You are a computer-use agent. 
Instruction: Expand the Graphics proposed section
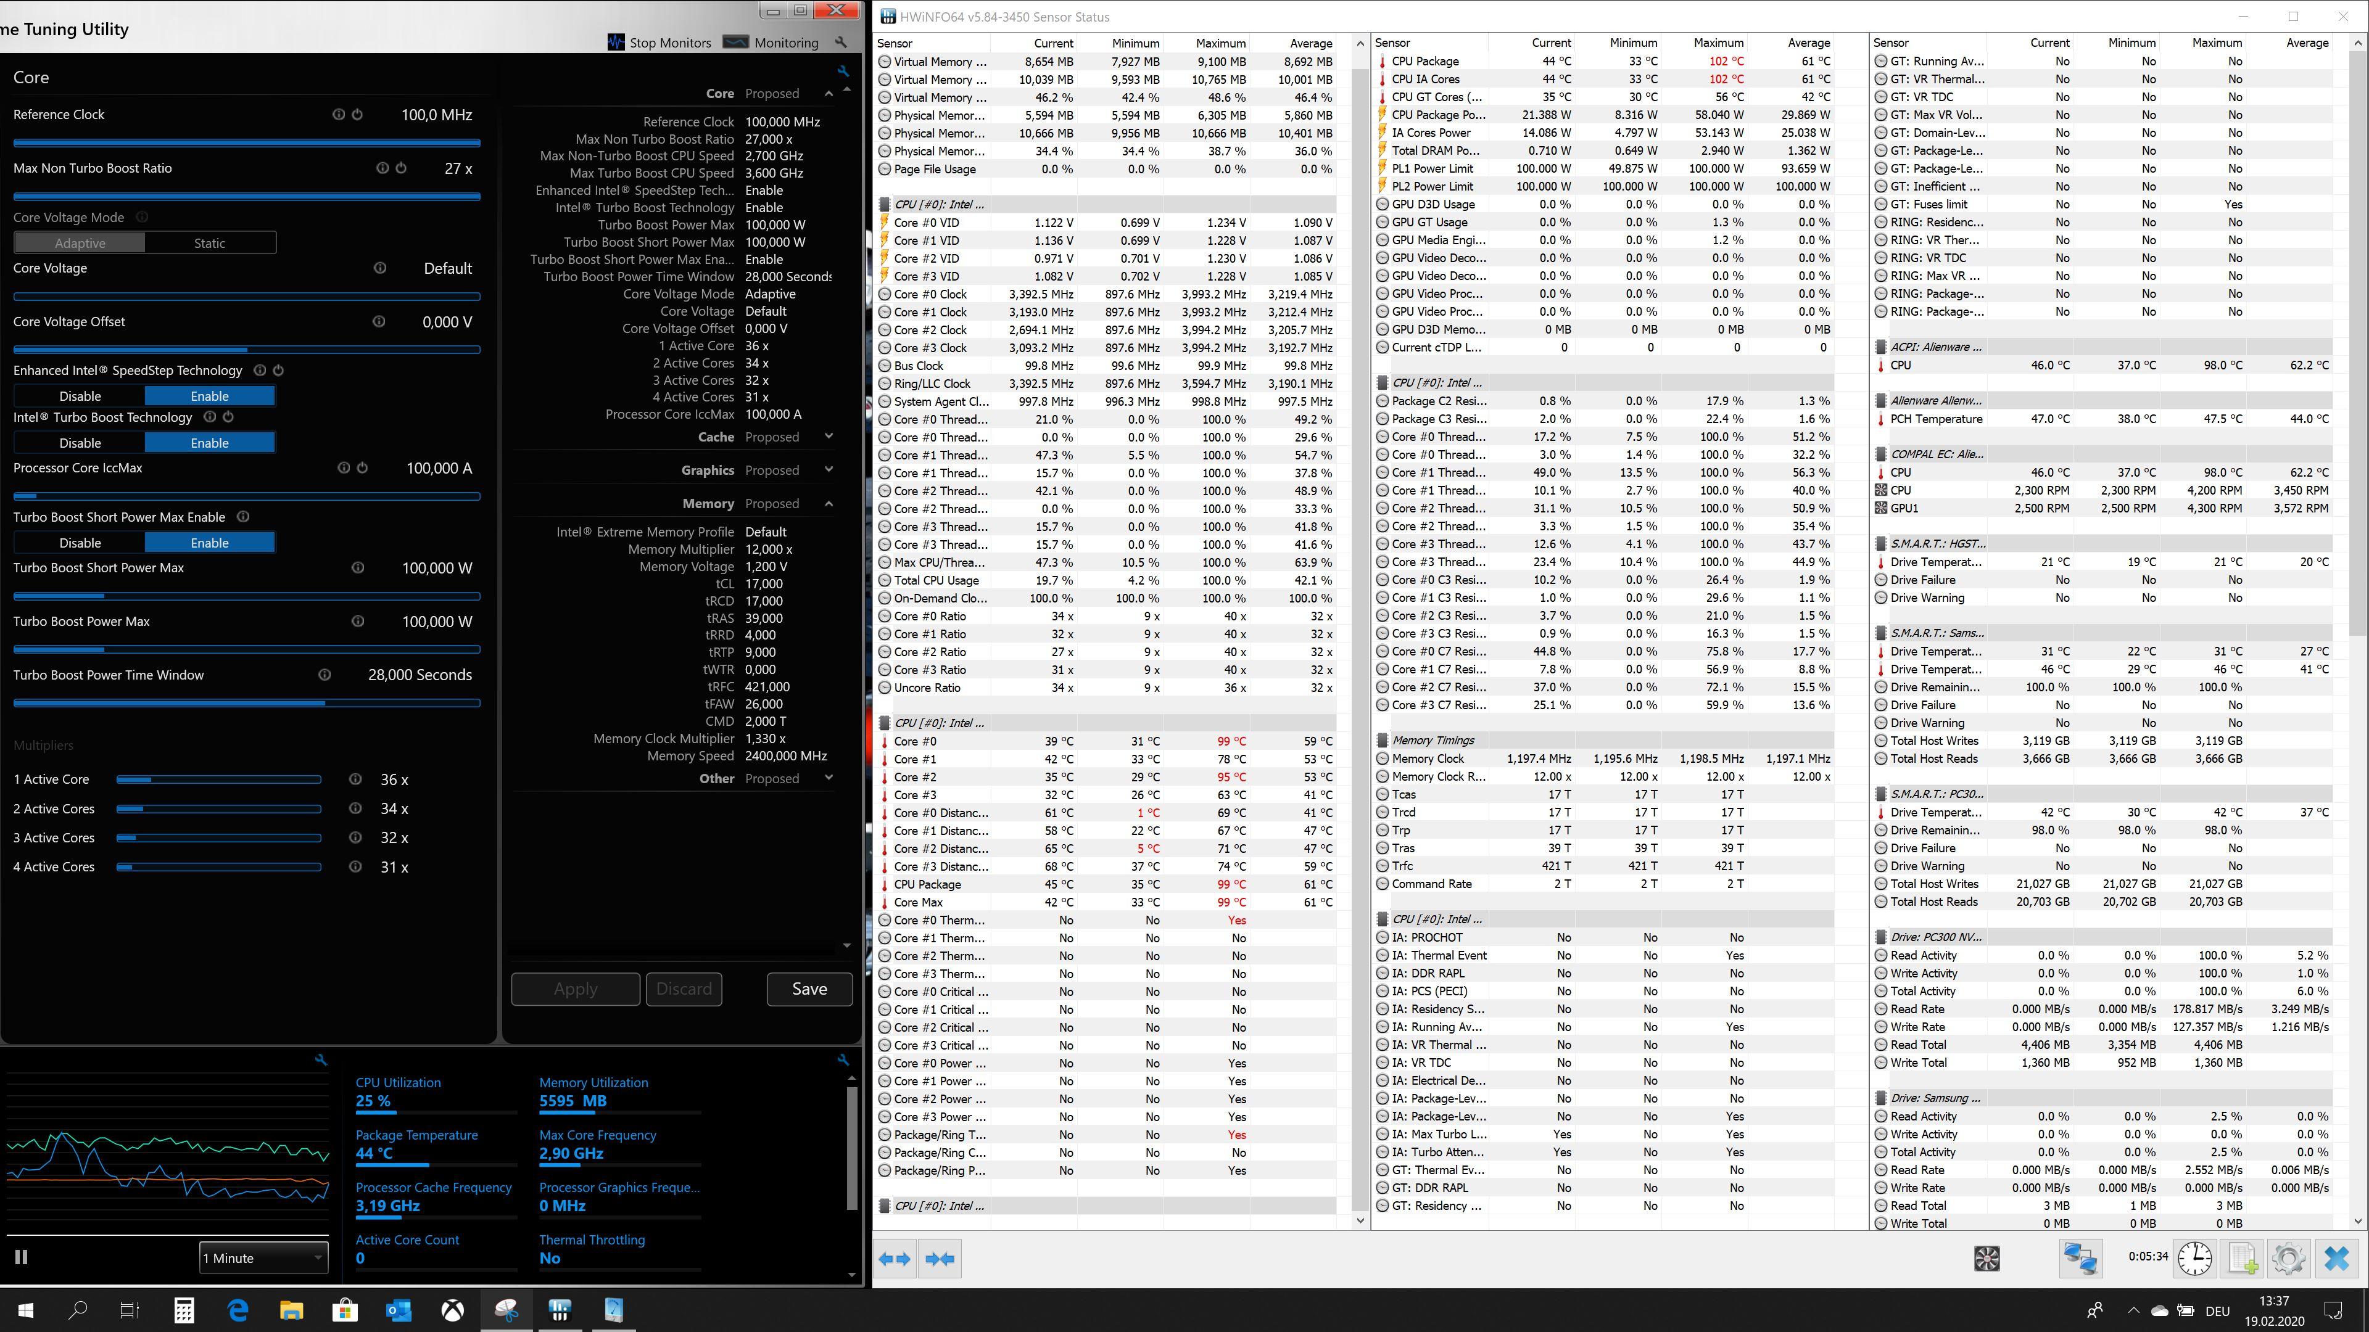point(829,470)
